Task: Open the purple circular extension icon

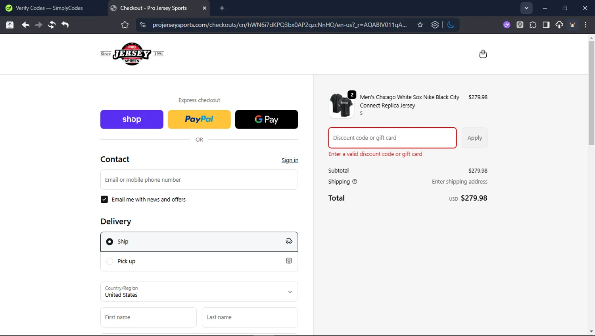Action: point(507,25)
